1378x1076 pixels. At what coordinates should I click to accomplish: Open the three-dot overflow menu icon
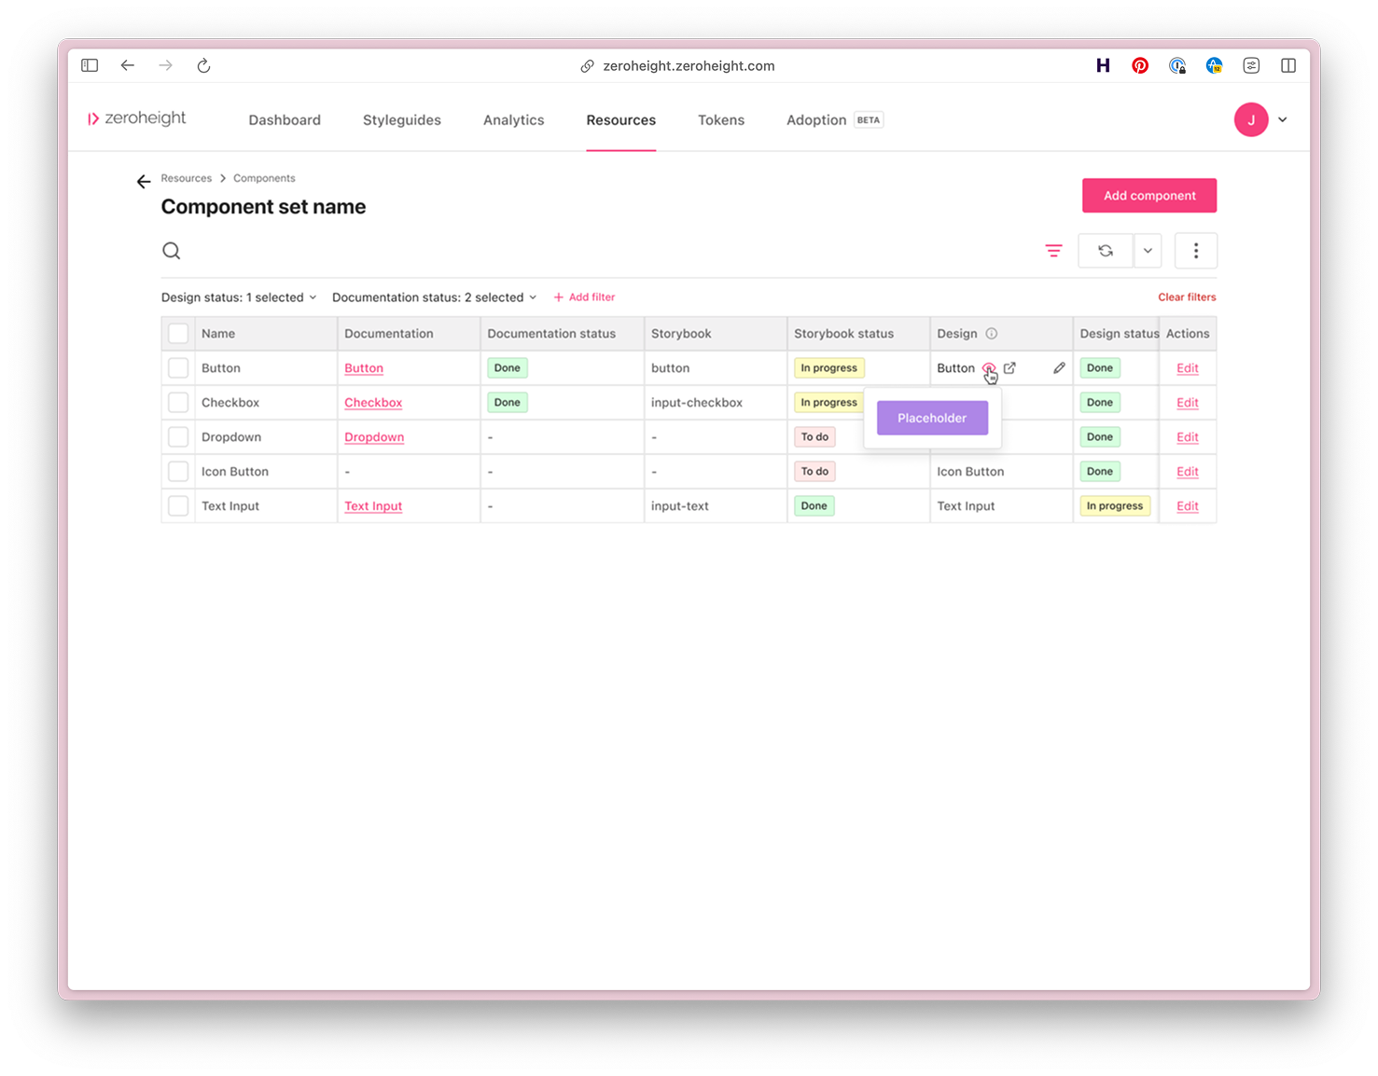point(1195,250)
